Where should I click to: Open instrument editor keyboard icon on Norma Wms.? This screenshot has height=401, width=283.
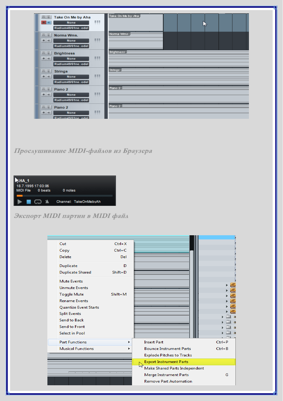[97, 40]
